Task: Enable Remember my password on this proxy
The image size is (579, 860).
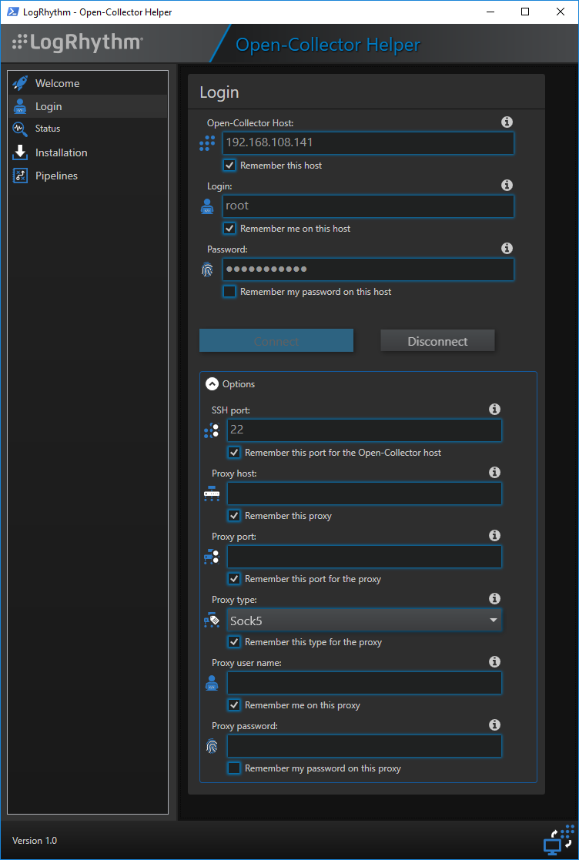Action: pyautogui.click(x=234, y=768)
